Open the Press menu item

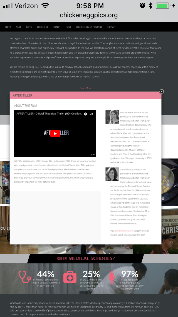point(68,27)
